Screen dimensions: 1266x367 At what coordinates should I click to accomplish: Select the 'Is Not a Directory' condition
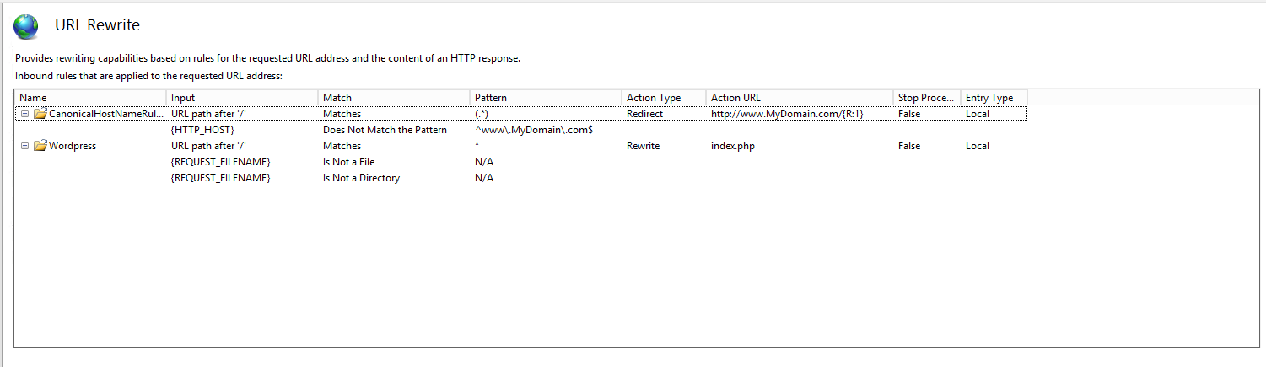(361, 178)
